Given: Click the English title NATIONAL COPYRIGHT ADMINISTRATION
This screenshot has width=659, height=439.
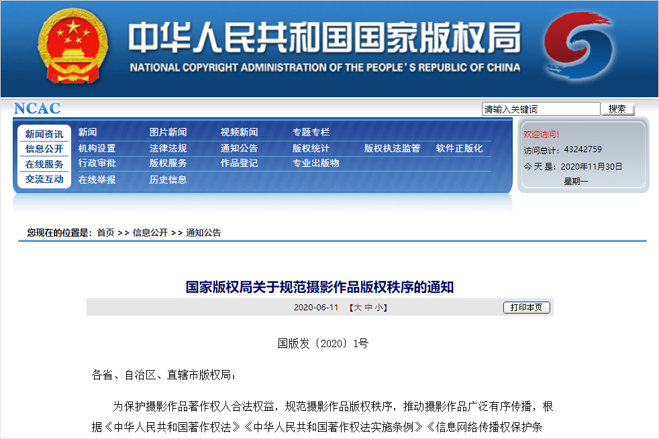Looking at the screenshot, I should 325,68.
